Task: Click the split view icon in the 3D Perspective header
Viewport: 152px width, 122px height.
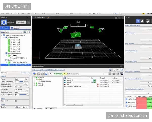Action: [x=116, y=18]
